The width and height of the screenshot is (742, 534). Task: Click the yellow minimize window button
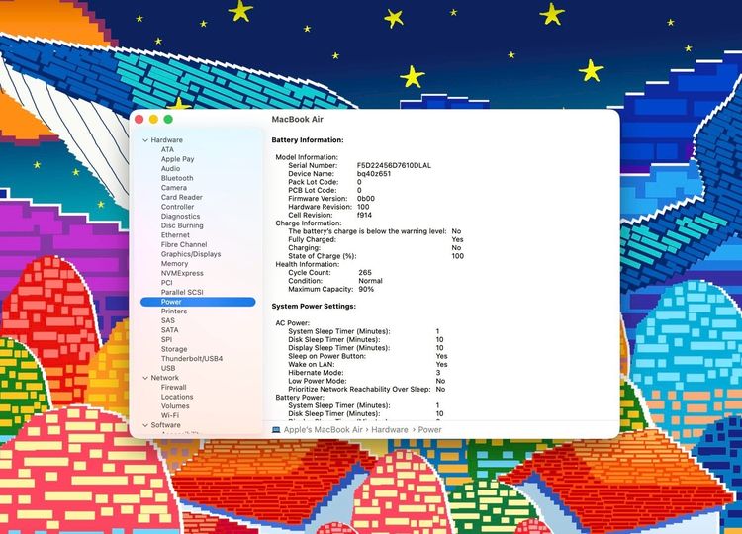[153, 119]
